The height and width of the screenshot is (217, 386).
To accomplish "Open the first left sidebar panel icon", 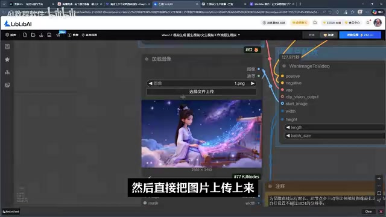I will (7, 46).
